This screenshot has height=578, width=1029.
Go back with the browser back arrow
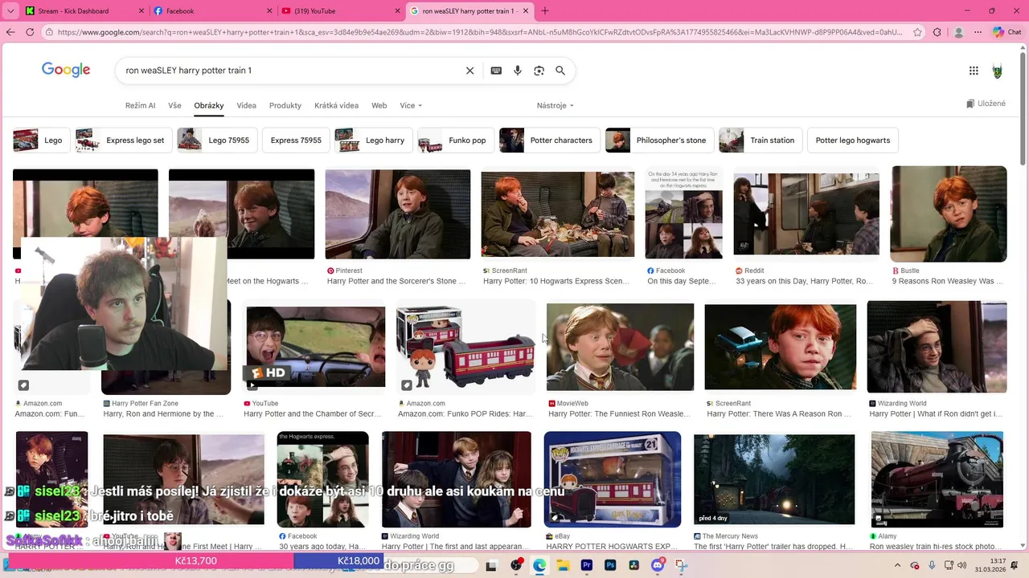click(10, 32)
